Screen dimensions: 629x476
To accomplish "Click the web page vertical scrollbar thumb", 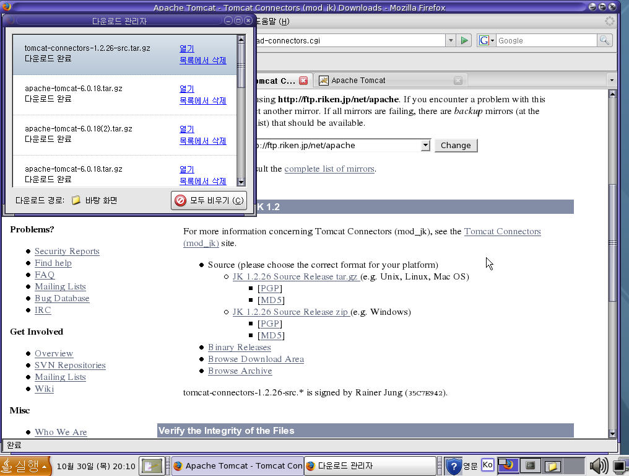I will [612, 242].
